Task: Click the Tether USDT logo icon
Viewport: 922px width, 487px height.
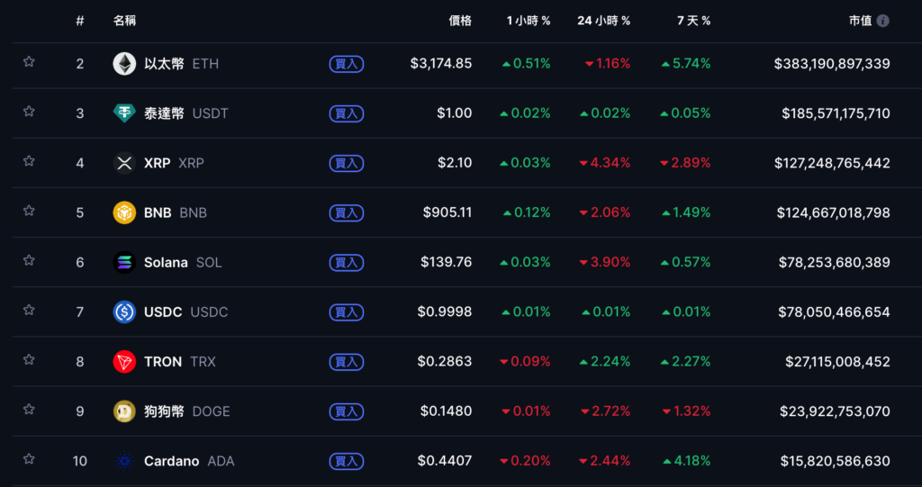Action: pyautogui.click(x=124, y=113)
